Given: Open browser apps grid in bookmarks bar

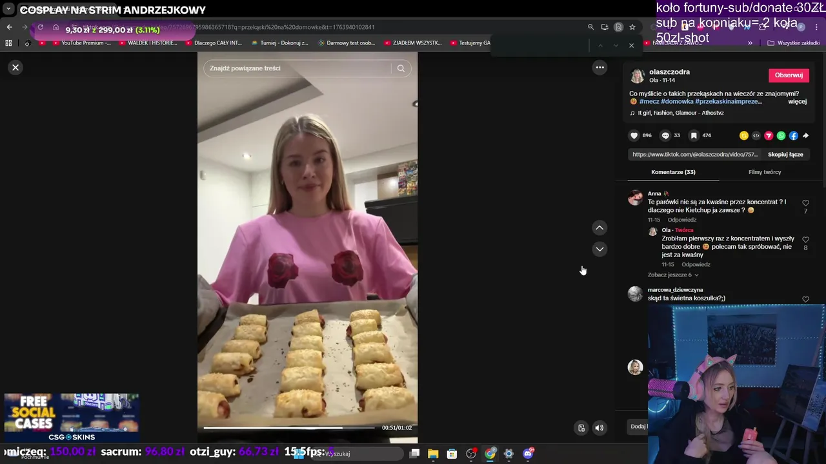Looking at the screenshot, I should coord(8,43).
